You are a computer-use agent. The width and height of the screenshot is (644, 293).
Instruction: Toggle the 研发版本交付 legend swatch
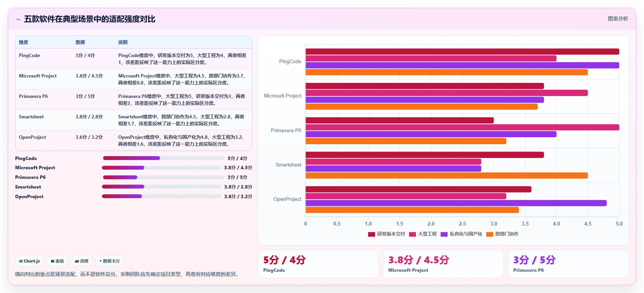pos(372,234)
